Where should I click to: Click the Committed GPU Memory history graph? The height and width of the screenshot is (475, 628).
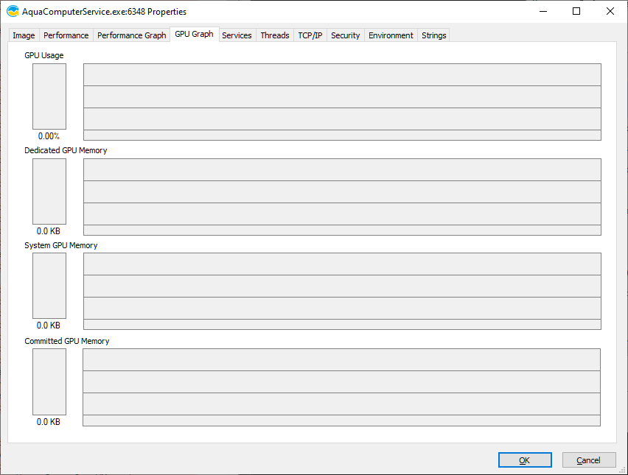(342, 387)
